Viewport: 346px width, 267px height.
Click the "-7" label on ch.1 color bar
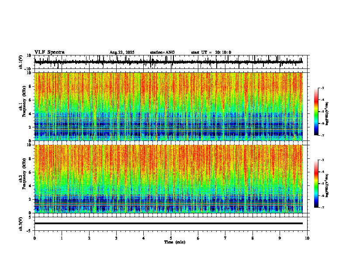click(322, 135)
